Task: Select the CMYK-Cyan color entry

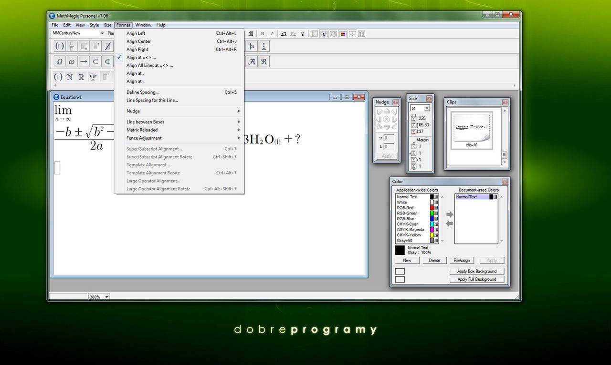Action: point(417,224)
